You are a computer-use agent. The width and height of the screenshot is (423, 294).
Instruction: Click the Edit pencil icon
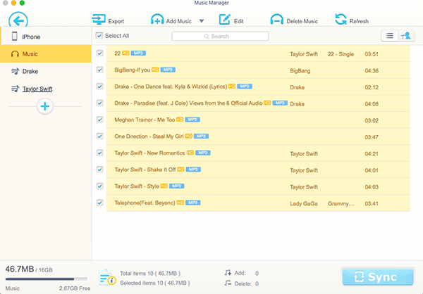click(x=224, y=19)
